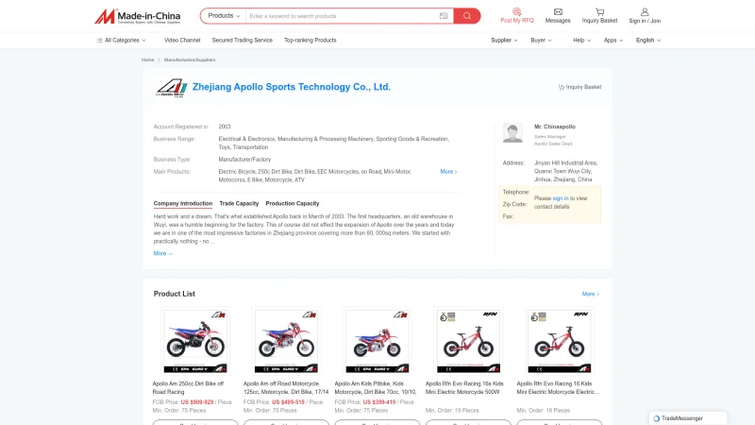Click 250cc Dirt Bike product thumbnail
The height and width of the screenshot is (425, 755).
(x=195, y=341)
